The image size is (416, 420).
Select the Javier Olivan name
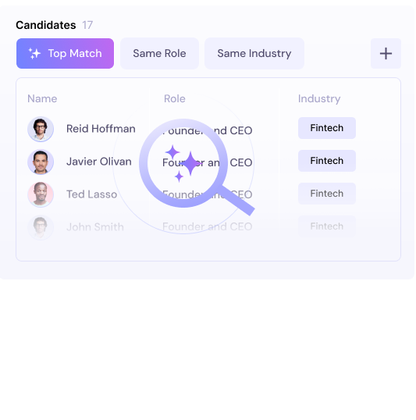tap(99, 162)
